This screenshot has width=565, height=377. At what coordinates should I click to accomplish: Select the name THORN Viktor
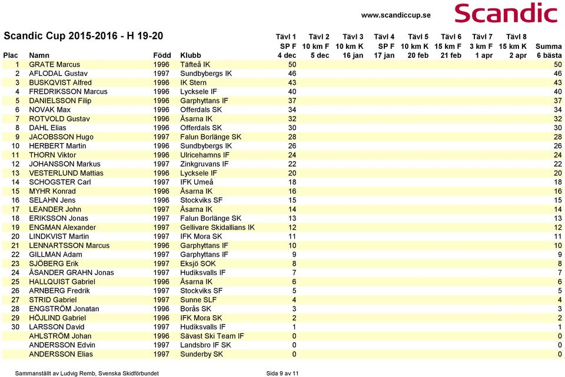[52, 155]
